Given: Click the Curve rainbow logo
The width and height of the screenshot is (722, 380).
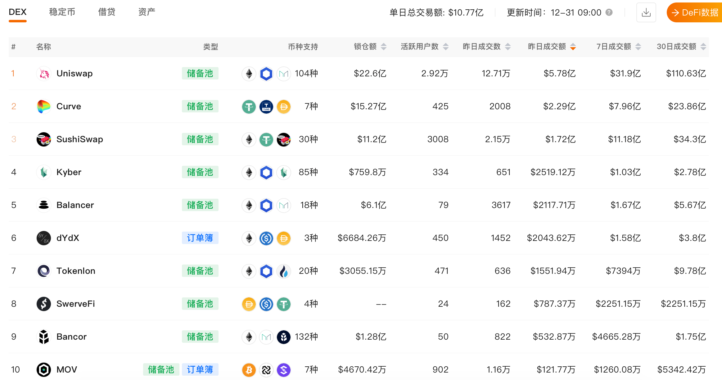Looking at the screenshot, I should pyautogui.click(x=44, y=106).
